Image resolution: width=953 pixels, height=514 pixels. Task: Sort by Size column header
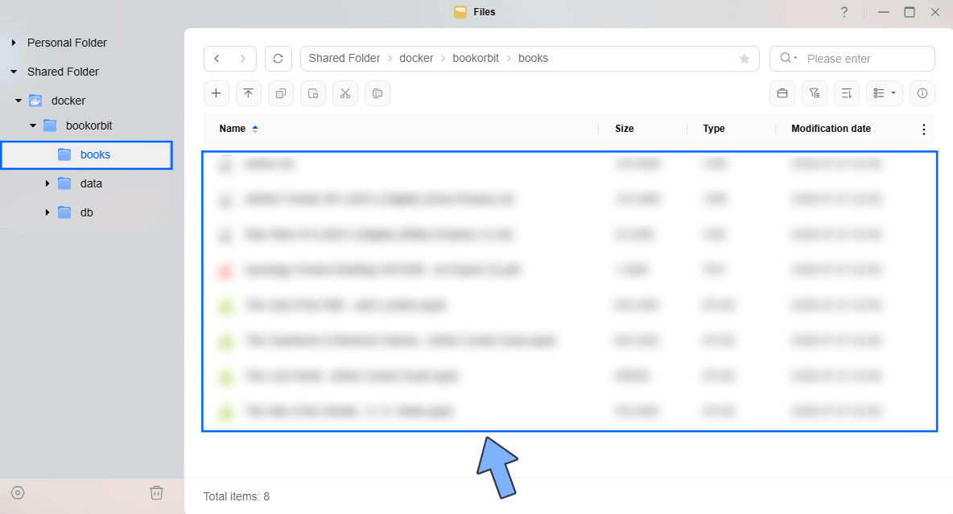point(624,129)
